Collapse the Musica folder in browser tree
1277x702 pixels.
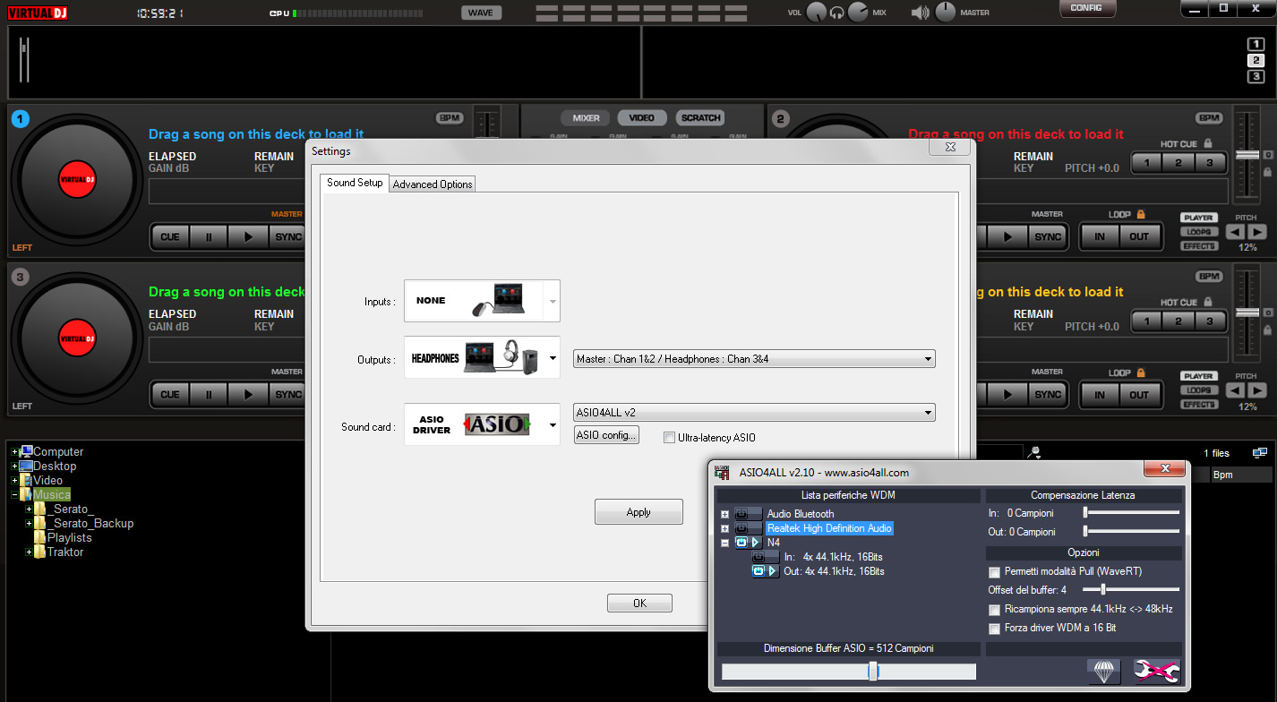click(x=14, y=494)
